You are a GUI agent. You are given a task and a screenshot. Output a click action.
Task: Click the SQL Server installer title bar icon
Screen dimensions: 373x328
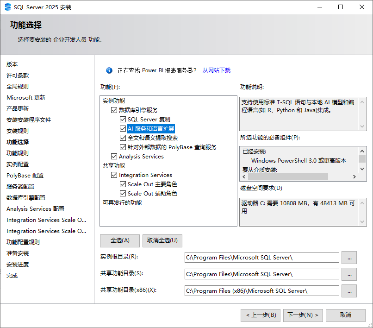click(x=8, y=7)
